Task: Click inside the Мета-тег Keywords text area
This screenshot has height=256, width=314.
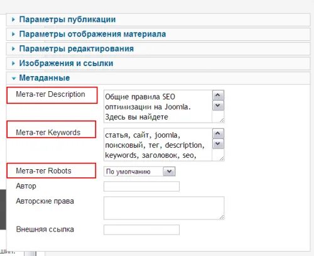Action: (x=158, y=145)
